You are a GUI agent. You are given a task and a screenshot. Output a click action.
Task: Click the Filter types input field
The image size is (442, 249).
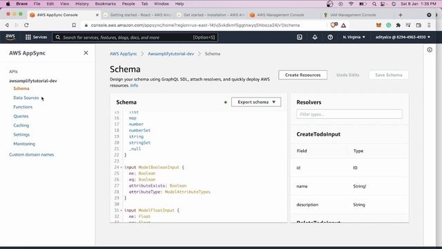[x=349, y=114]
